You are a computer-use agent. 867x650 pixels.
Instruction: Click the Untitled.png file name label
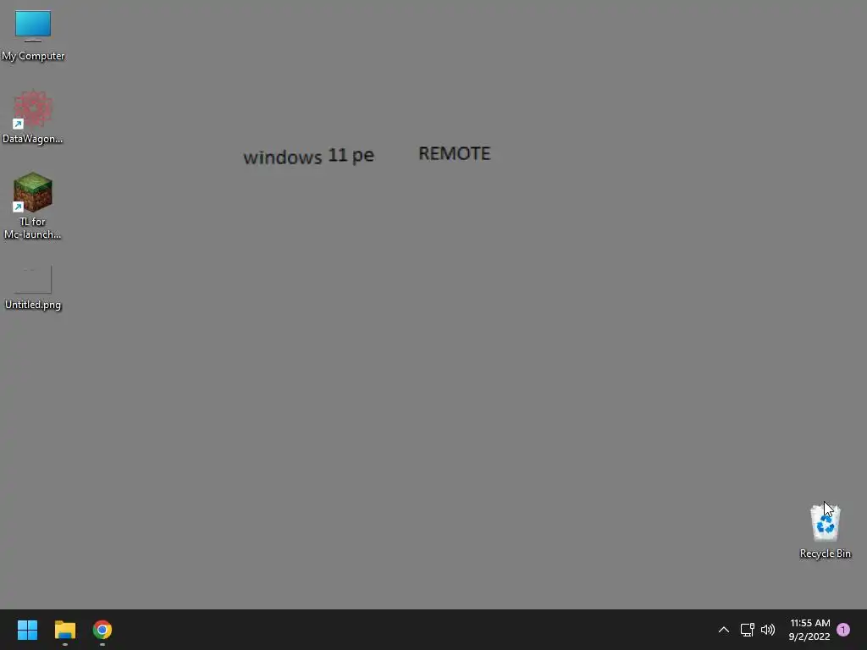click(x=33, y=305)
